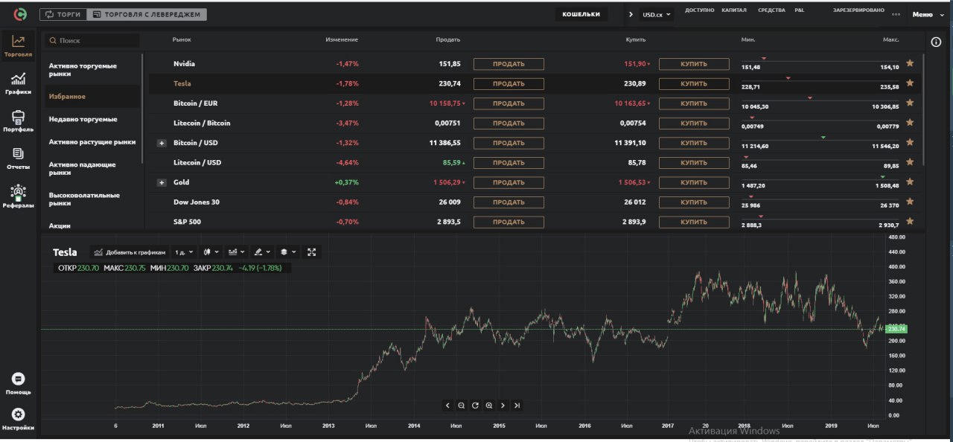Viewport: 953px width, 442px height.
Task: Show more account stats via three dots
Action: click(x=896, y=14)
